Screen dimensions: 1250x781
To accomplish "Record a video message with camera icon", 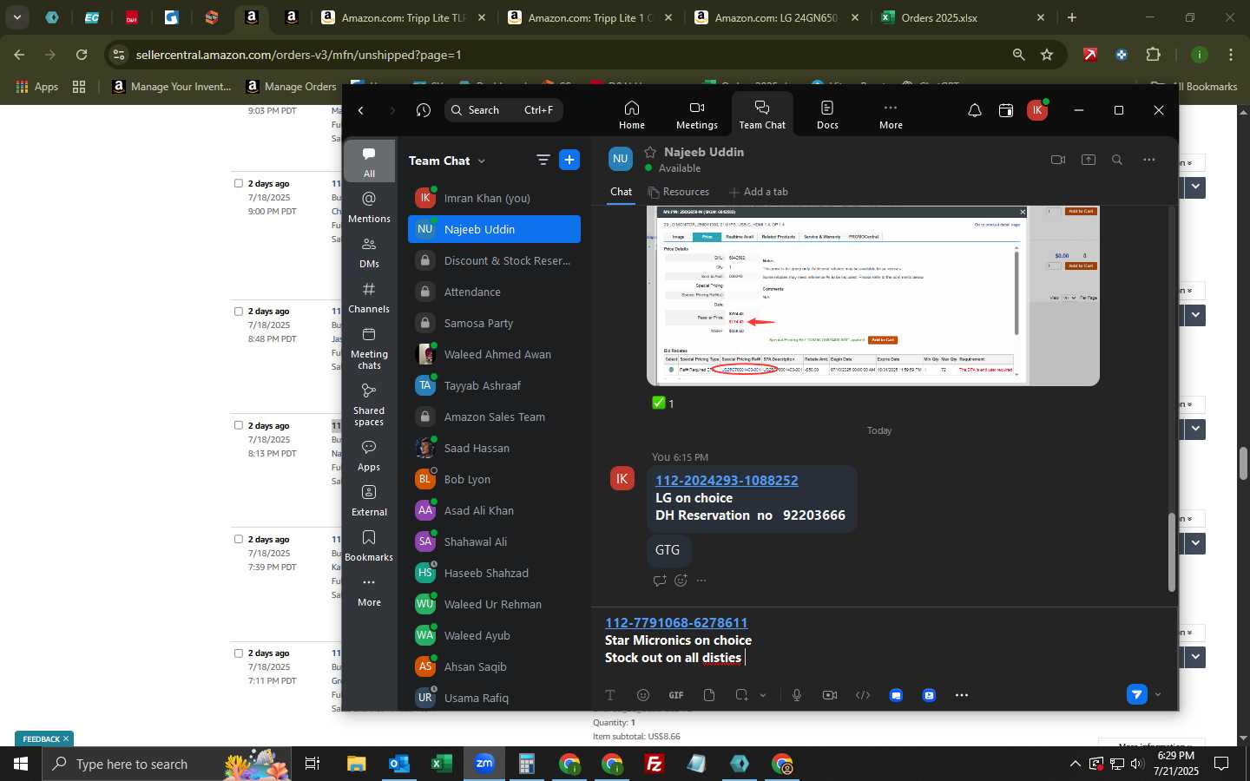I will coord(830,695).
